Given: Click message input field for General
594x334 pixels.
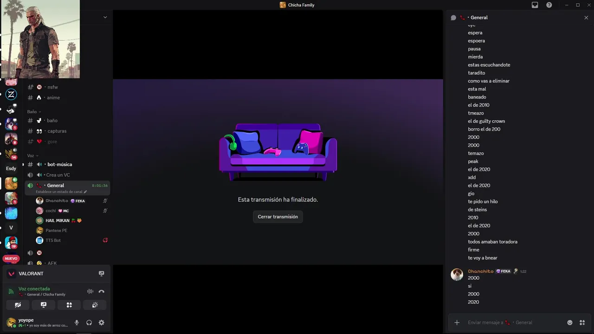Looking at the screenshot, I should coord(515,322).
